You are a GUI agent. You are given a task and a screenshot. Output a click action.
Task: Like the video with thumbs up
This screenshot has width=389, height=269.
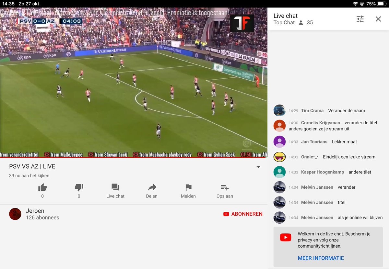coord(42,187)
